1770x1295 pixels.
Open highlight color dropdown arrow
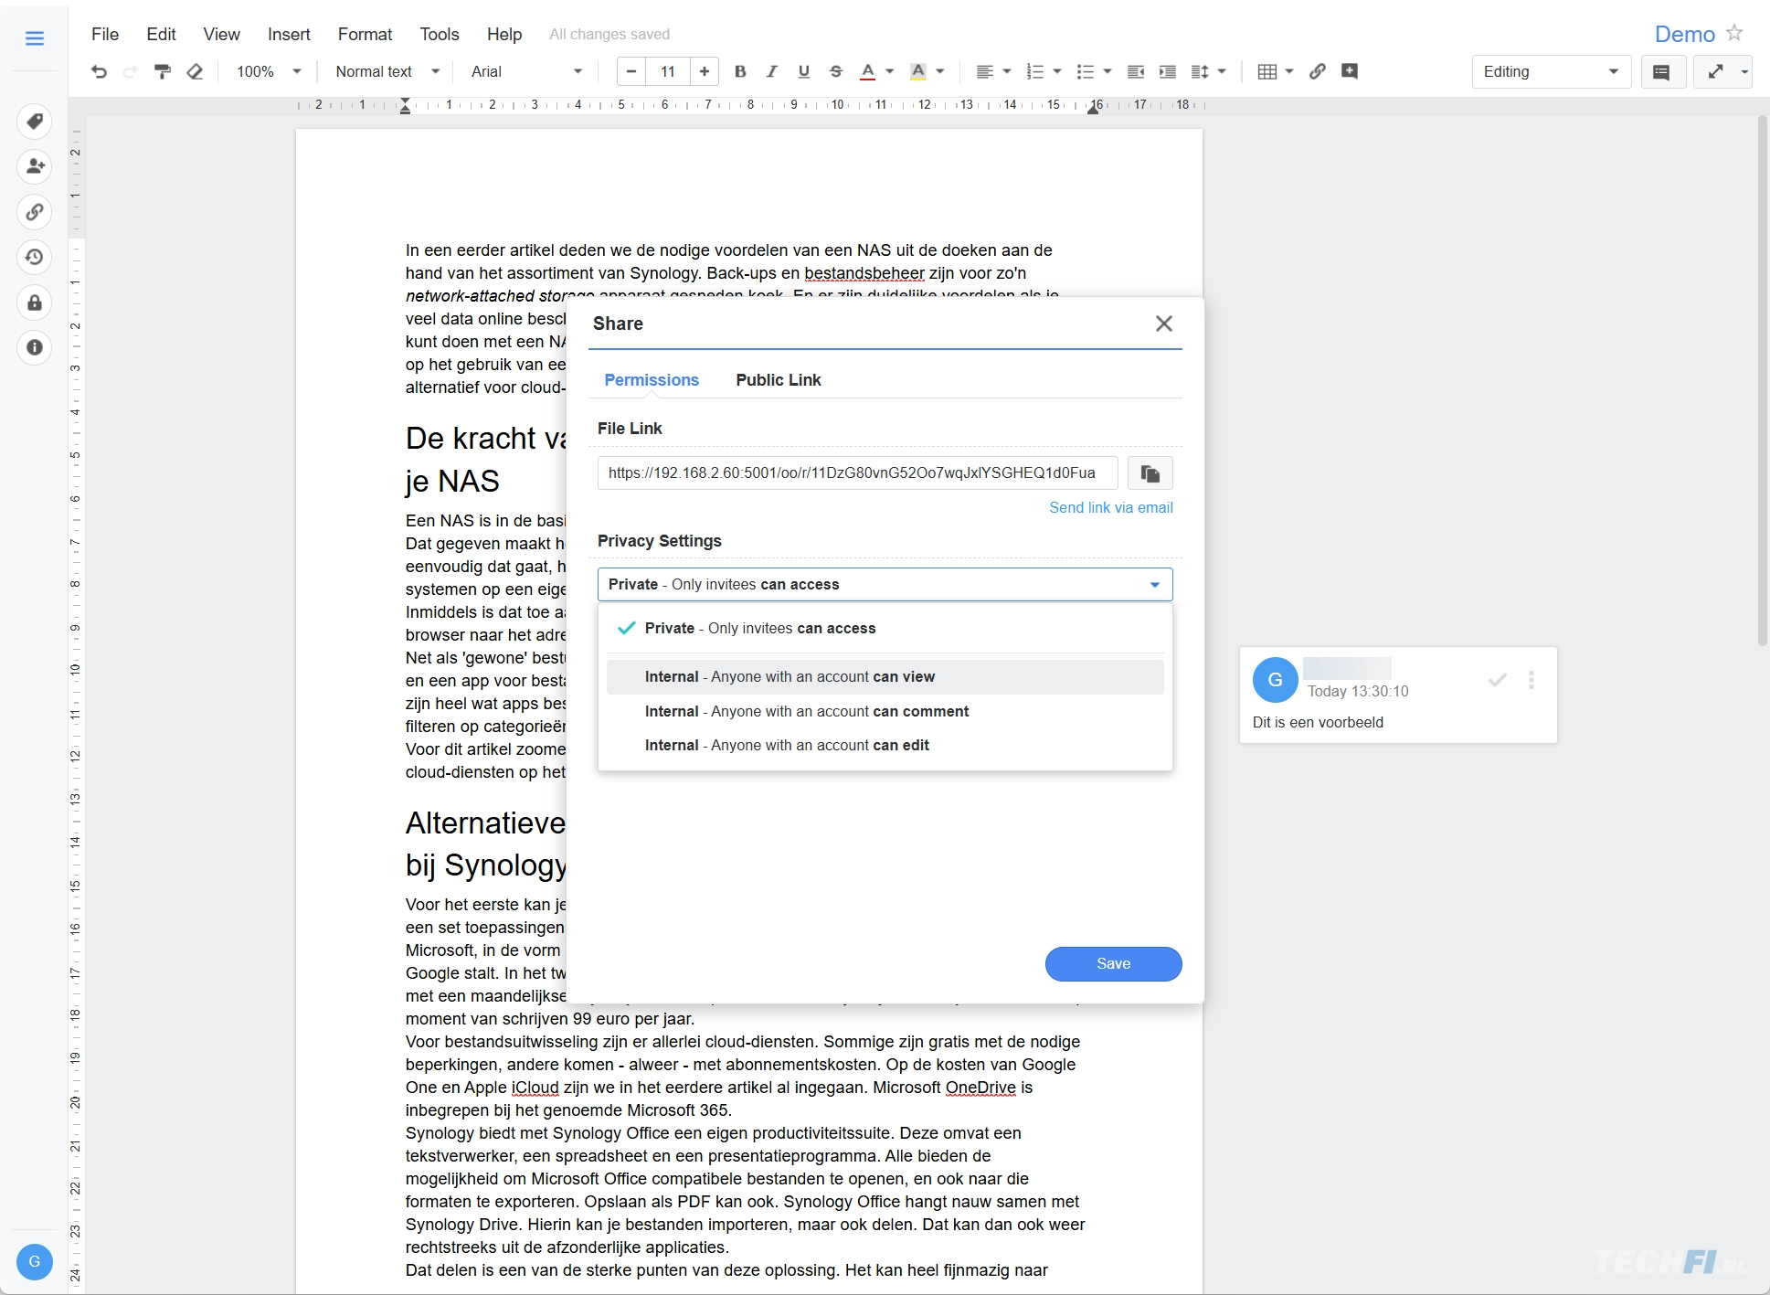coord(940,71)
